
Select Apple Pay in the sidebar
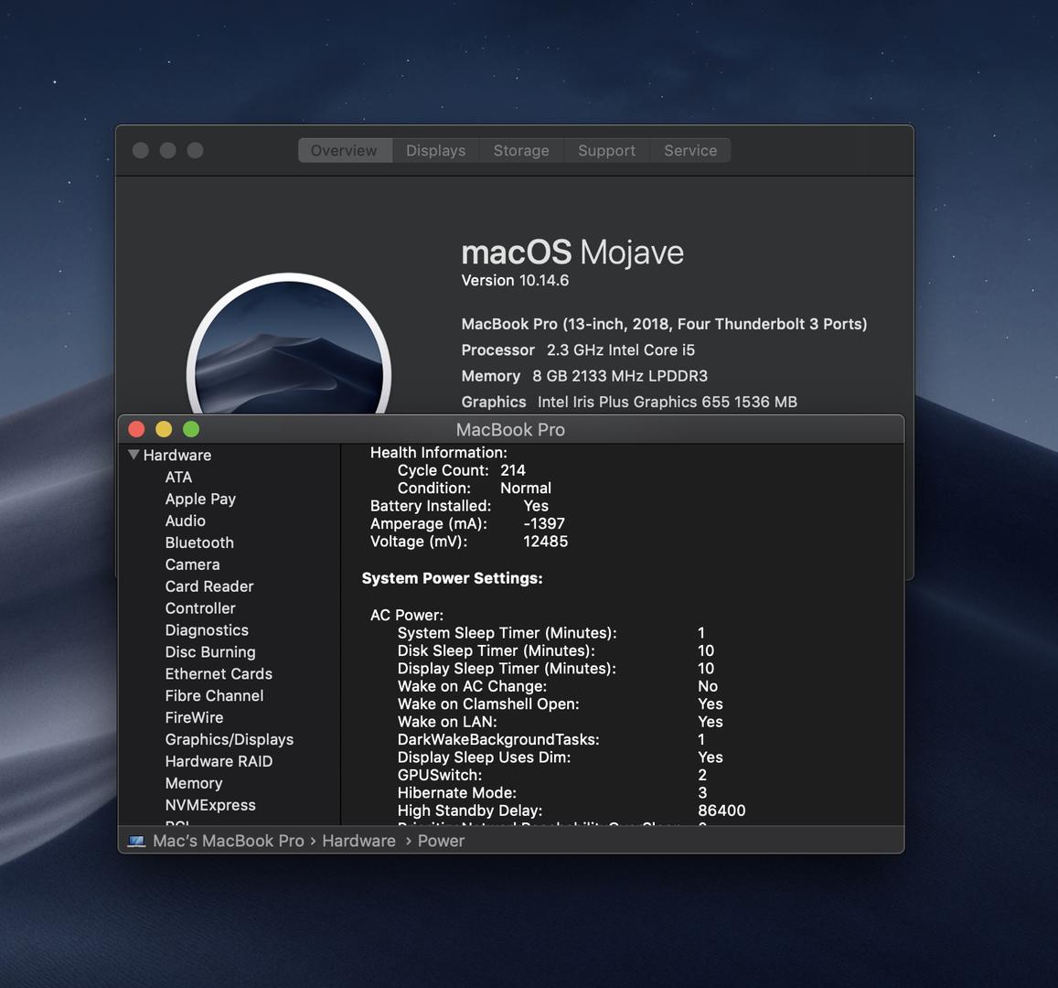point(200,499)
